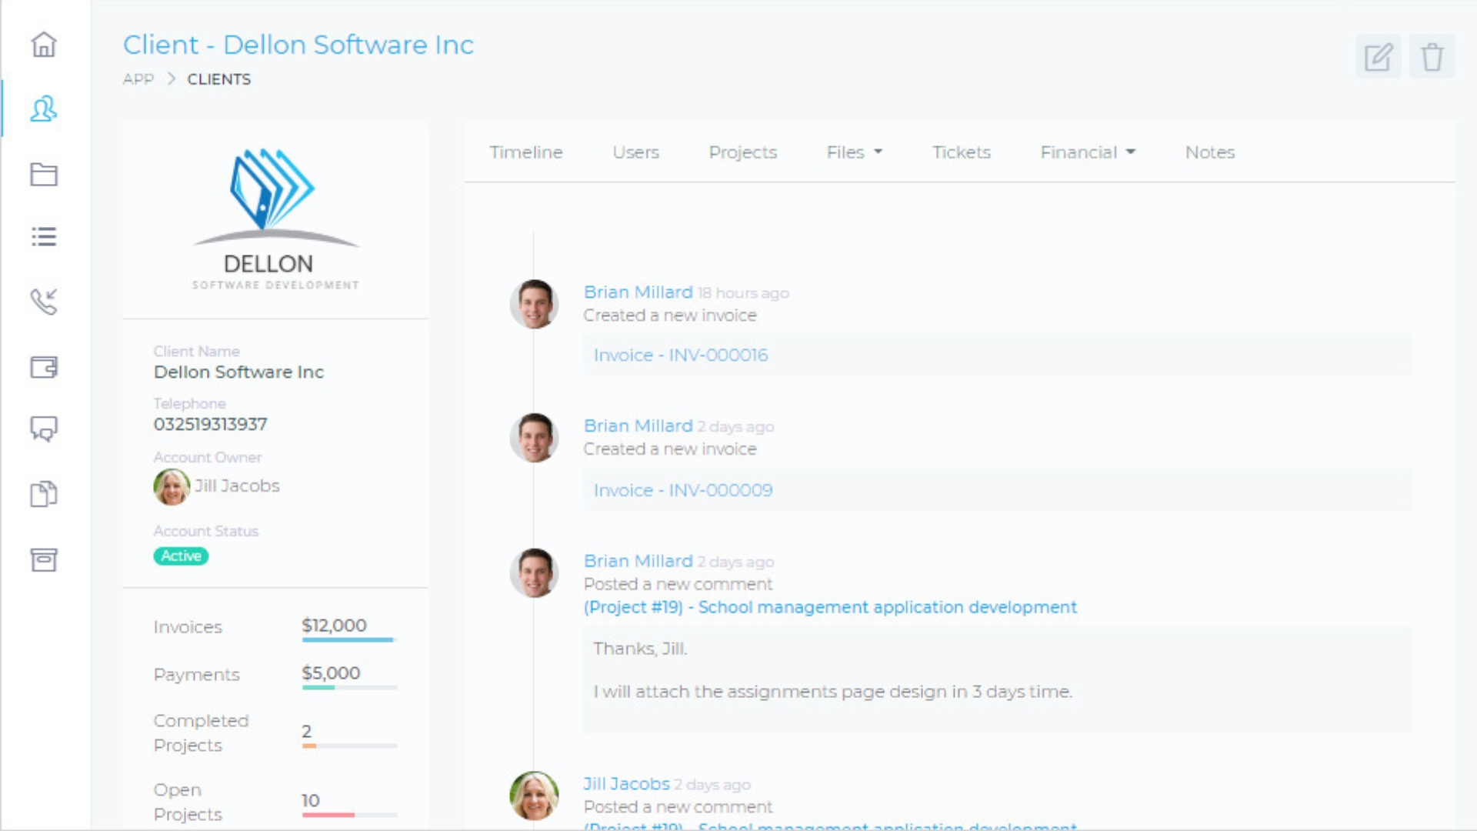1477x831 pixels.
Task: Open the Home dashboard sidebar icon
Action: pyautogui.click(x=44, y=45)
